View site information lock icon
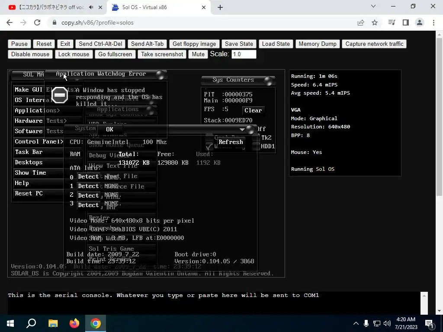Screen dimensions: 443x332 [55, 22]
